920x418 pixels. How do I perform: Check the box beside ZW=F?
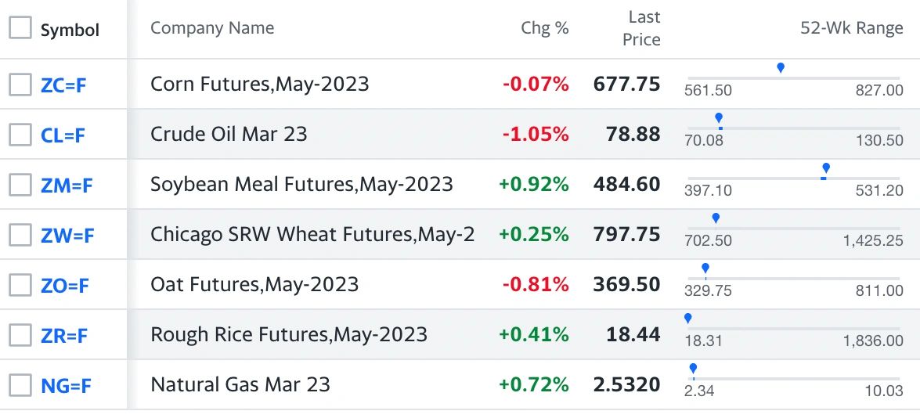[x=20, y=235]
